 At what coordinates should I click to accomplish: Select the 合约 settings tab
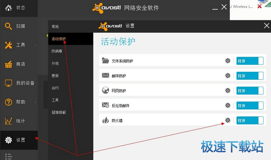pos(55,88)
